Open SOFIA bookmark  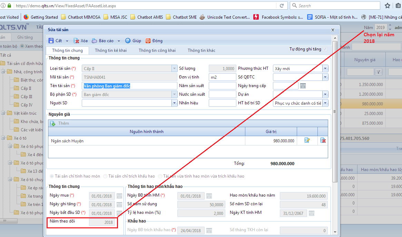tap(332, 17)
